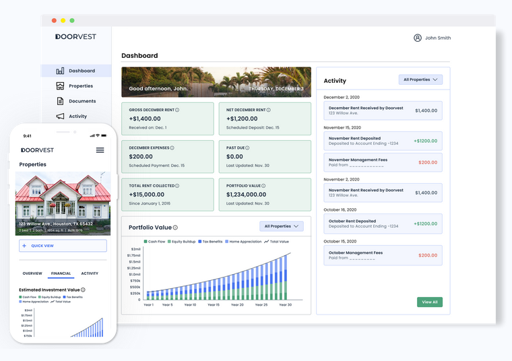
Task: Click the info icon next to Net December Rent
Action: point(268,110)
